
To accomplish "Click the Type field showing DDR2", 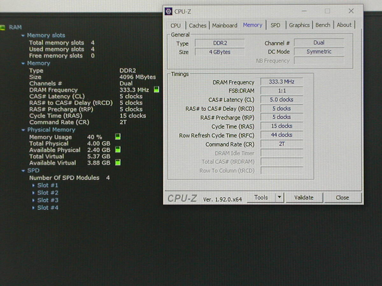I will (220, 43).
